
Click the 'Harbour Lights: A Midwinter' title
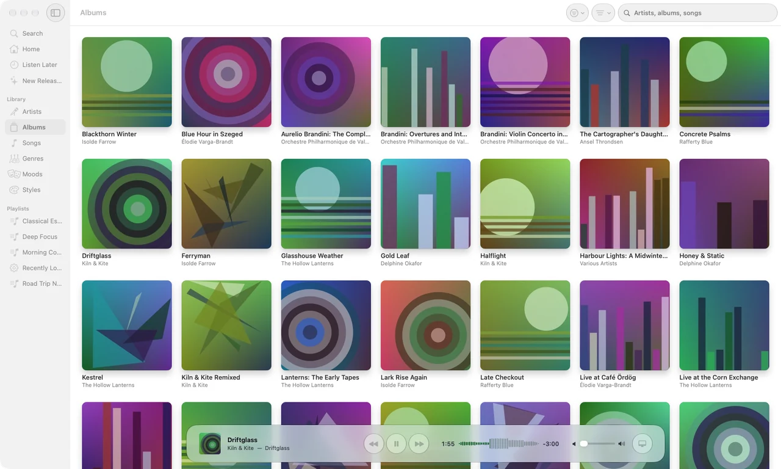tap(624, 256)
